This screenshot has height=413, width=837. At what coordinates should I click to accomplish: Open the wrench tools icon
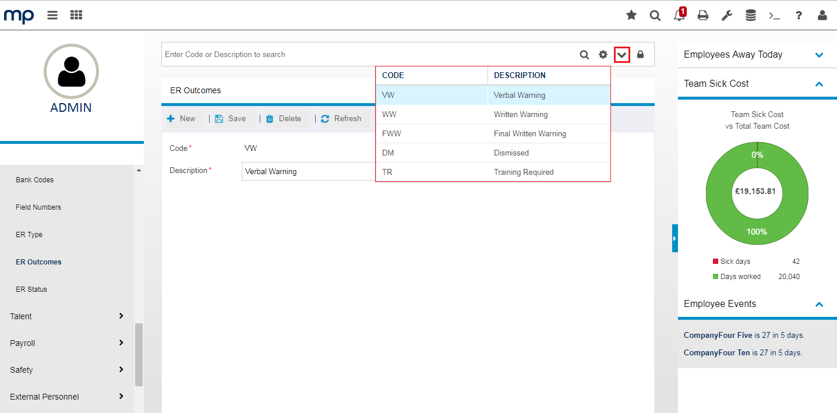pos(727,16)
